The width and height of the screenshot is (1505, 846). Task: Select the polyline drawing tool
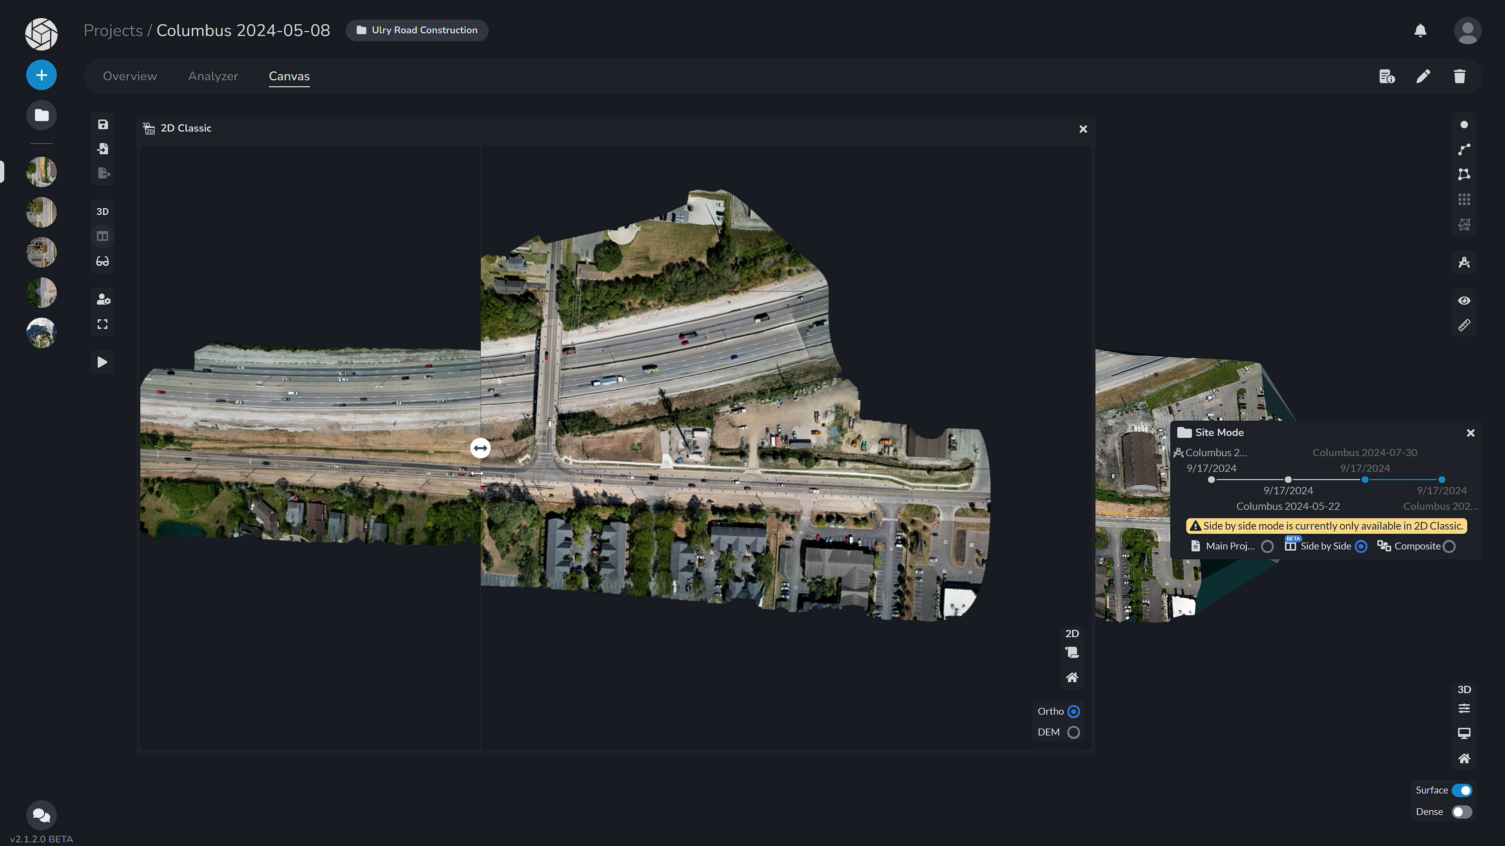1465,148
